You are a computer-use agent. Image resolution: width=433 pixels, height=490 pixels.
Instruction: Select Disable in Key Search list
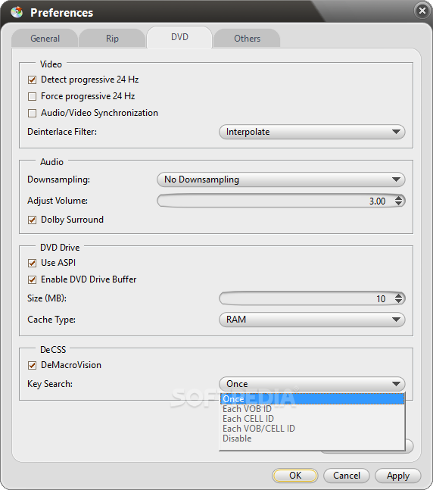312,439
